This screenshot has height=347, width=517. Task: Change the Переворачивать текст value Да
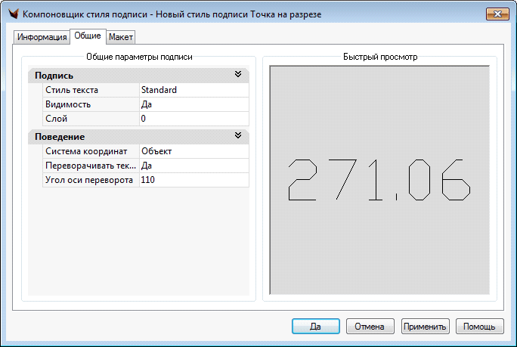pos(193,166)
